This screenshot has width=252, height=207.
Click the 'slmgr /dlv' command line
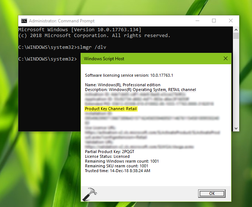pos(62,47)
